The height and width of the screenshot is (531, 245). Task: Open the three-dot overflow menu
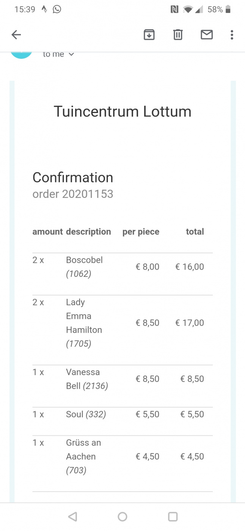coord(232,35)
